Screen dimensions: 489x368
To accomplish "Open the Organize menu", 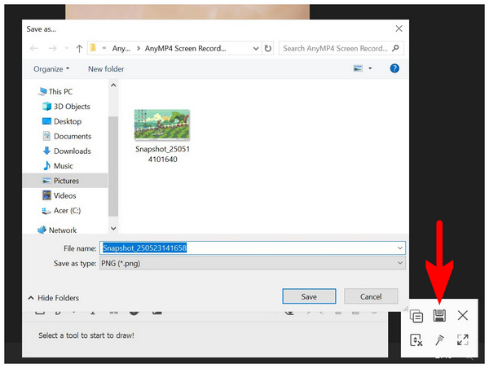I will 51,69.
